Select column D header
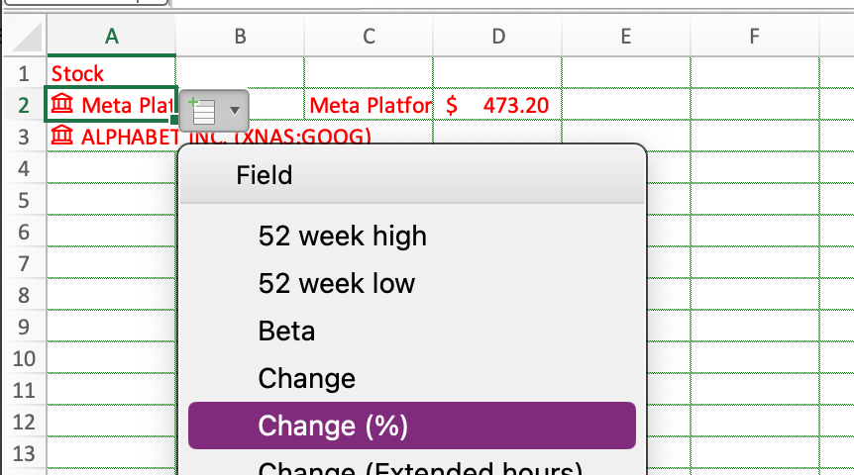This screenshot has width=854, height=475. (x=497, y=36)
